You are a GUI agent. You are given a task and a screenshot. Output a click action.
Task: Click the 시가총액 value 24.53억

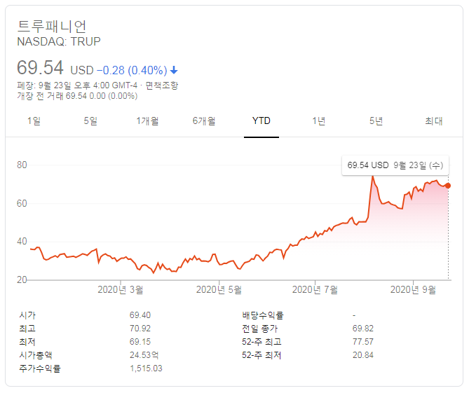(144, 355)
